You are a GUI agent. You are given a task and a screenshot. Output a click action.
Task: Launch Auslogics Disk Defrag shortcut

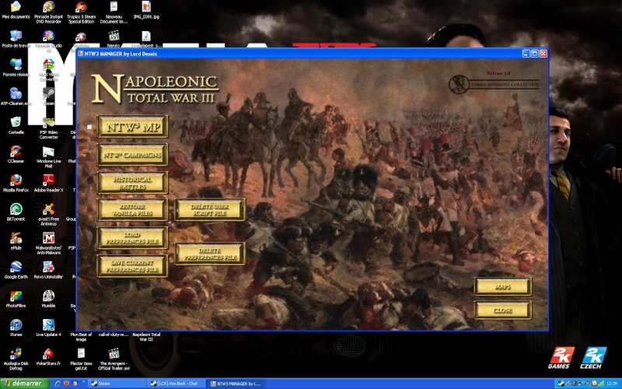point(16,359)
